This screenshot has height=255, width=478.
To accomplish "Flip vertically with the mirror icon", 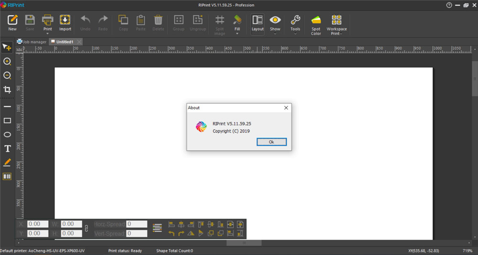I will (201, 233).
